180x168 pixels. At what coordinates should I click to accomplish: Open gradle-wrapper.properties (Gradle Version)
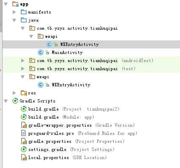tap(81, 125)
